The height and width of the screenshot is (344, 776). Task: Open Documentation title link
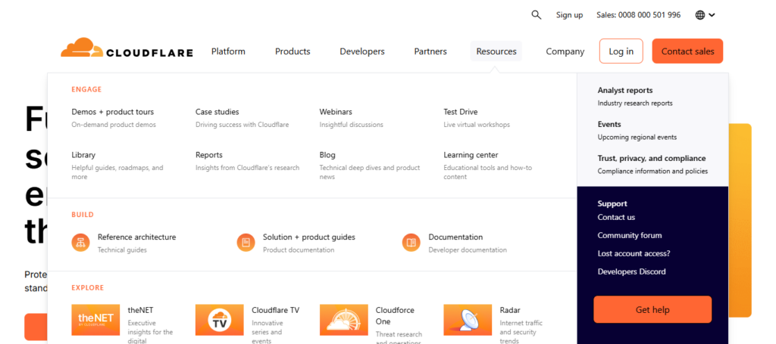(455, 237)
